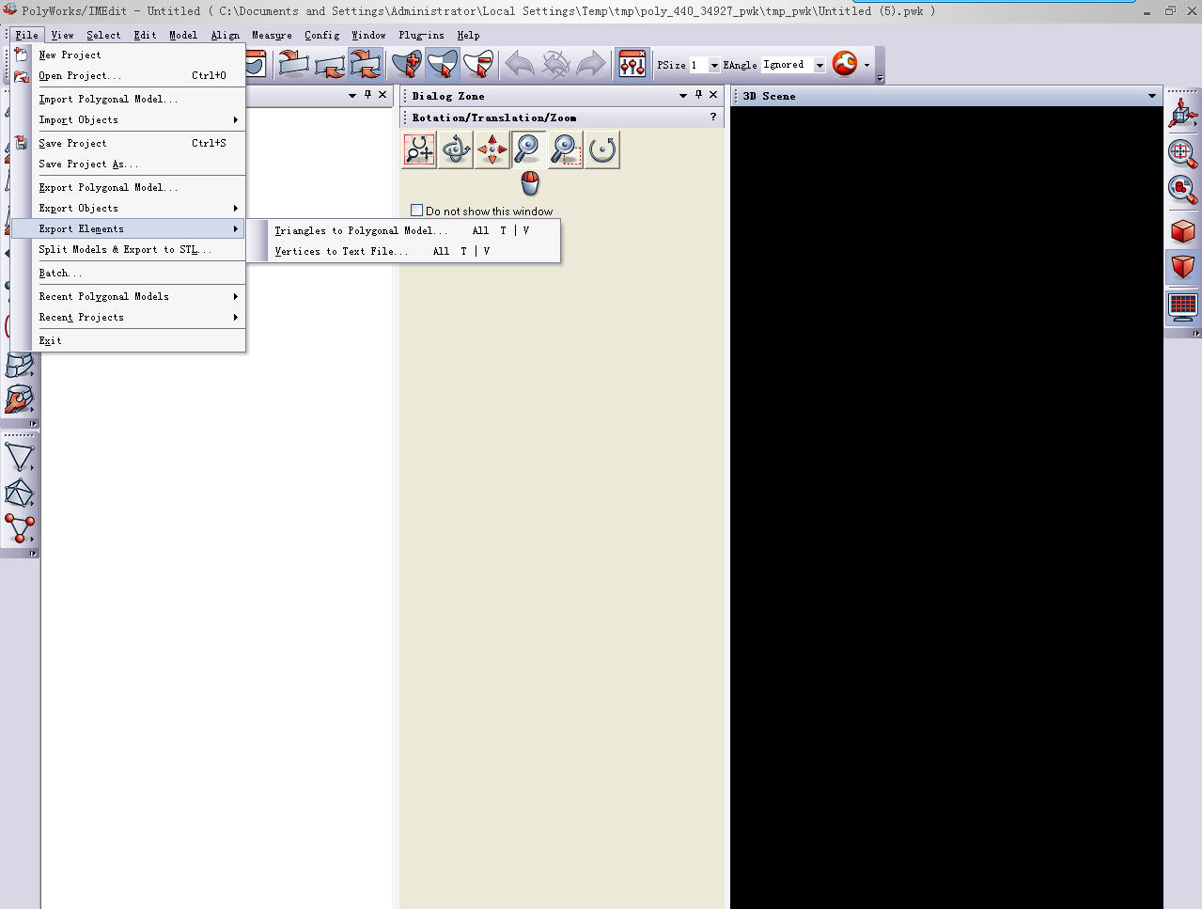Open the PSize dropdown

pyautogui.click(x=714, y=65)
